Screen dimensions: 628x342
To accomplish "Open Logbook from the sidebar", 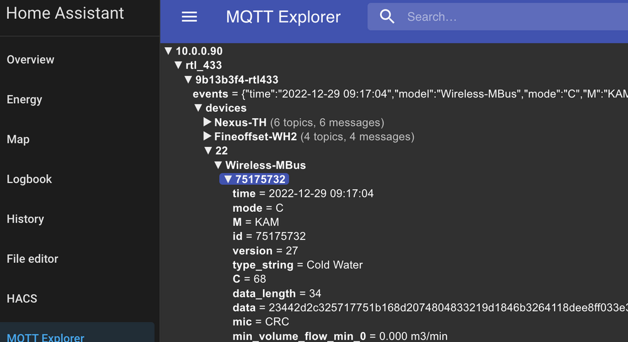I will point(29,179).
